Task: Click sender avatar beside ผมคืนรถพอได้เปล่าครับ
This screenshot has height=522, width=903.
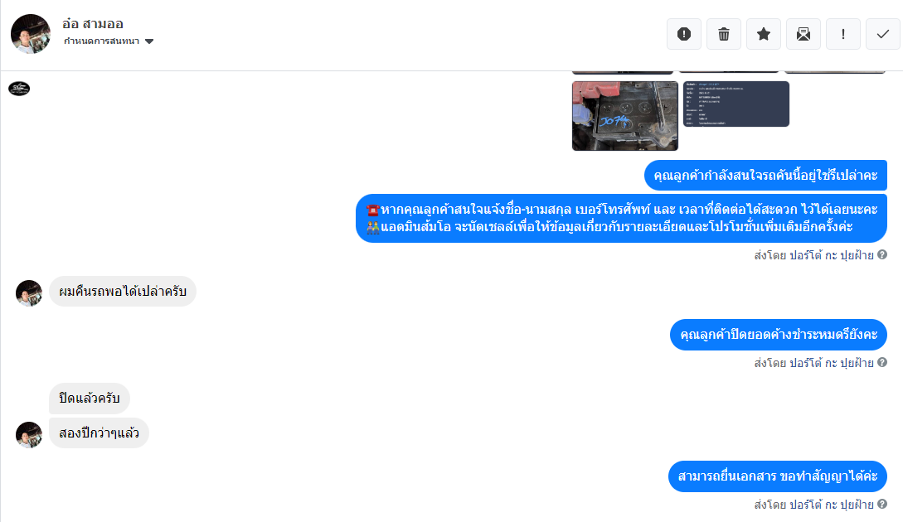Action: tap(29, 293)
